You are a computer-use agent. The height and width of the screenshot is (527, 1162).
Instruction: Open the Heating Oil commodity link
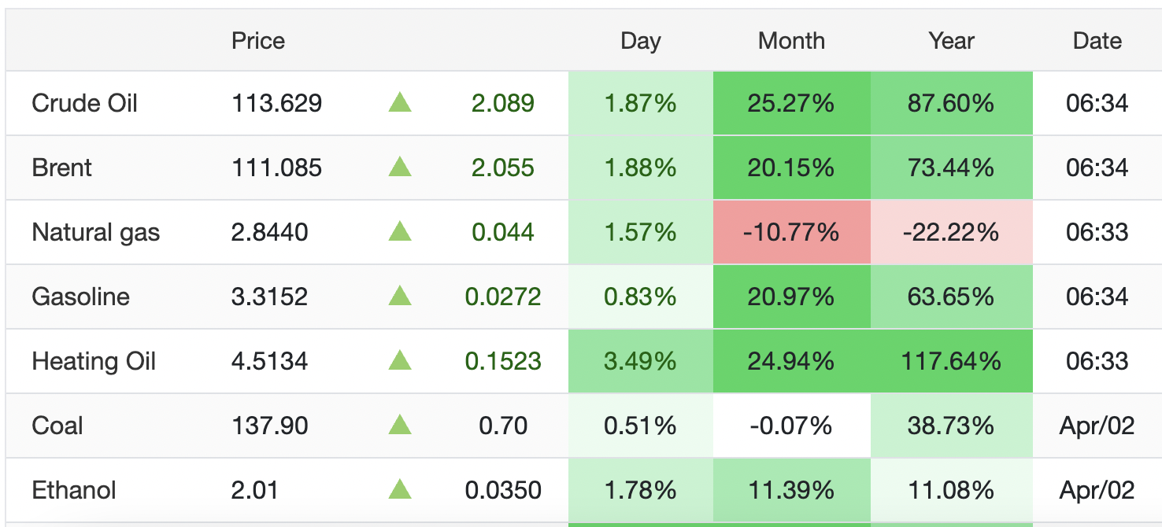94,361
